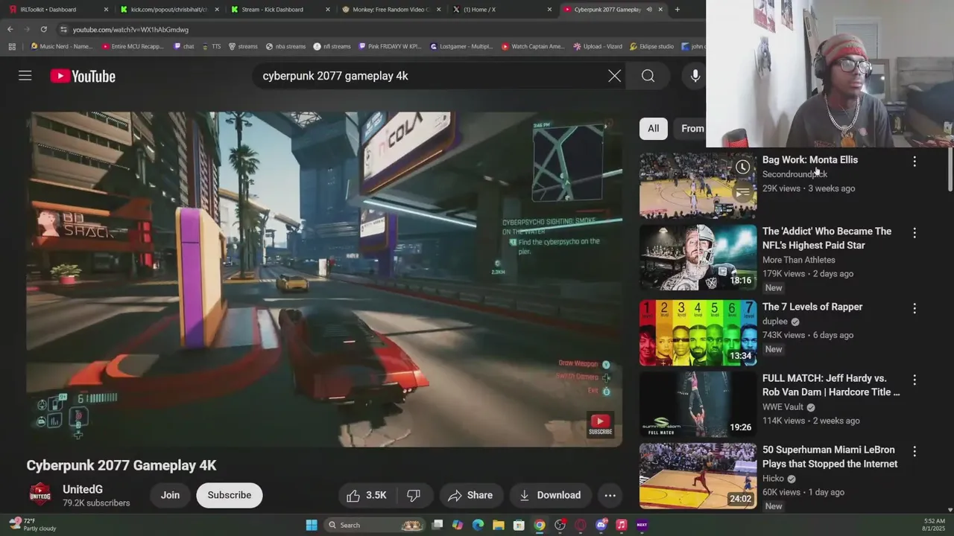The height and width of the screenshot is (536, 954).
Task: Open Music Nerd bookmark
Action: [61, 46]
